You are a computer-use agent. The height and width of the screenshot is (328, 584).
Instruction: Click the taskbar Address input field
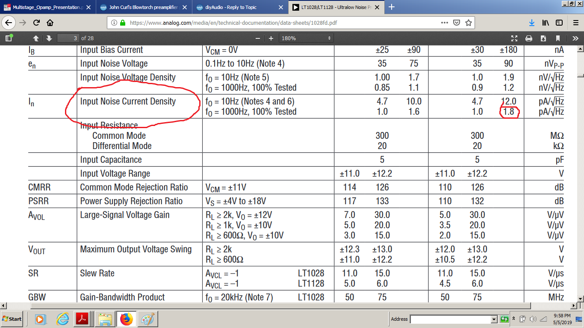pyautogui.click(x=451, y=319)
